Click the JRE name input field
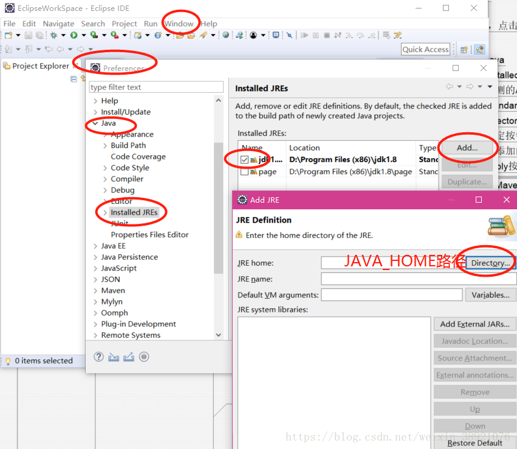517x449 pixels. click(419, 279)
